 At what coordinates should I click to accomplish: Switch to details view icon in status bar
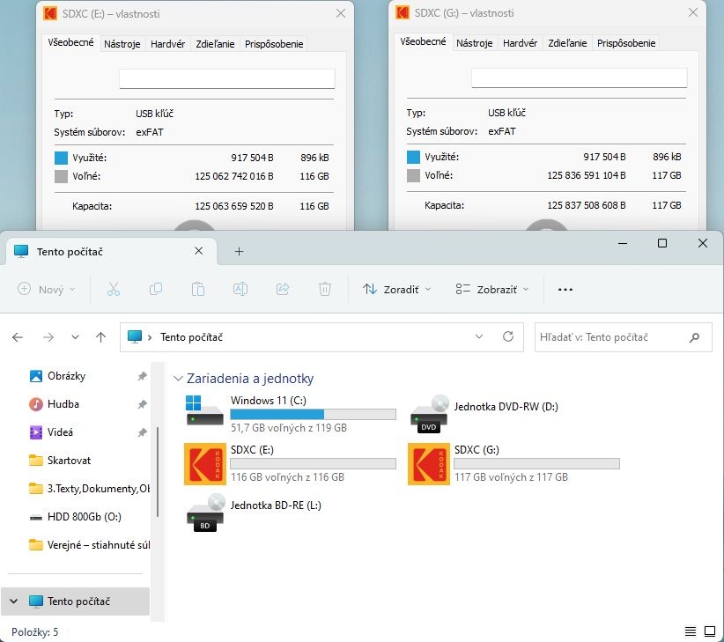[691, 631]
